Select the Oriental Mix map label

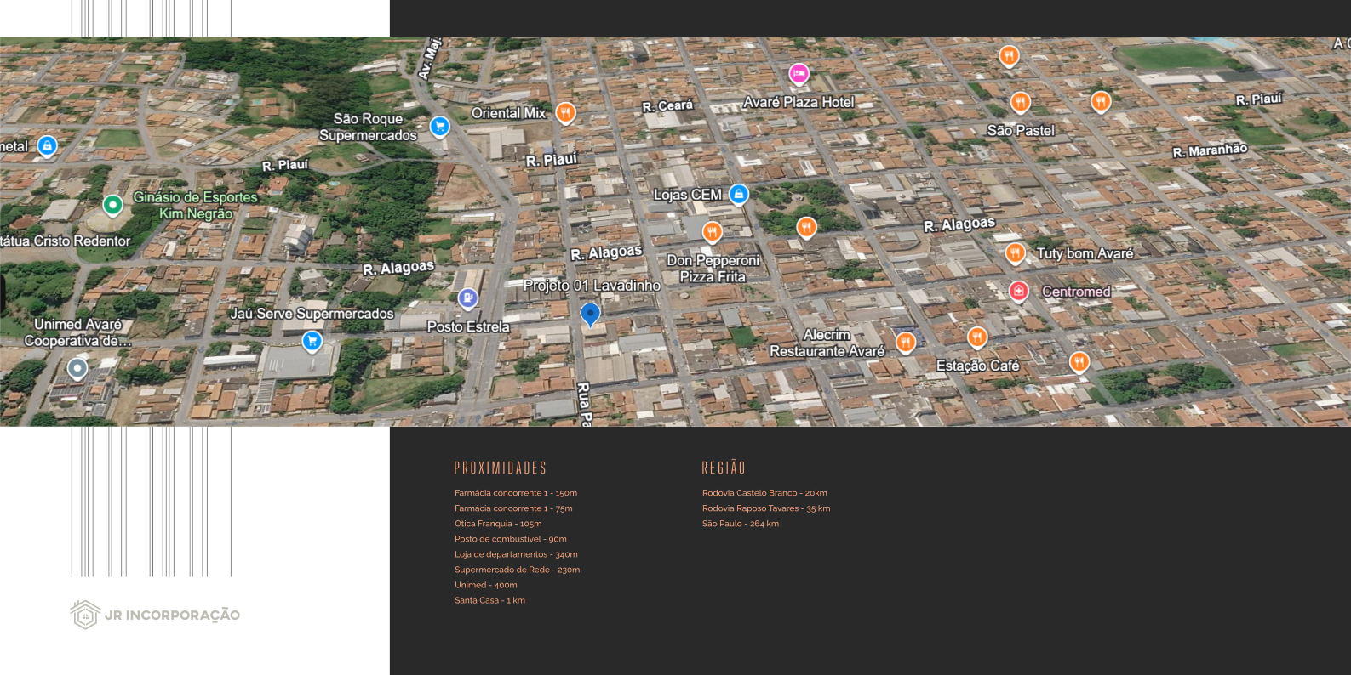(x=508, y=113)
